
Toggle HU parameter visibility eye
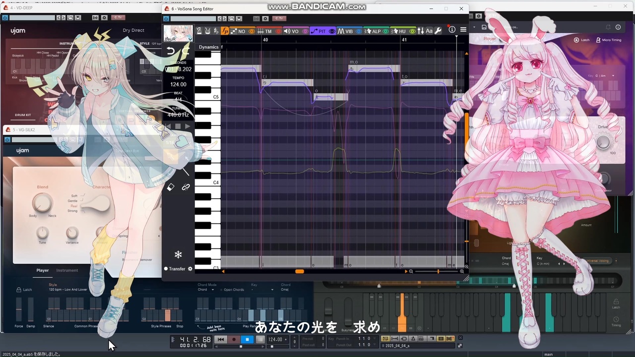[412, 31]
